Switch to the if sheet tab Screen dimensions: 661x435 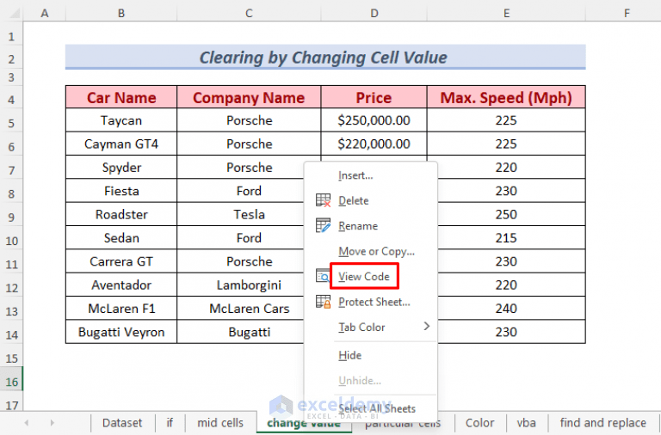(x=170, y=423)
